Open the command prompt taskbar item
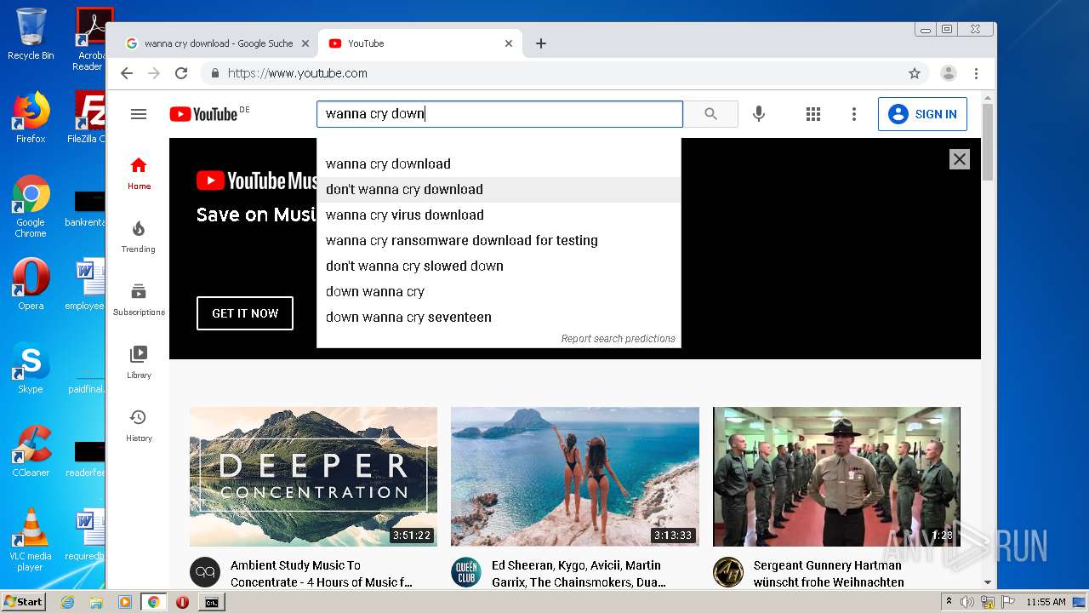This screenshot has height=613, width=1089. (211, 602)
